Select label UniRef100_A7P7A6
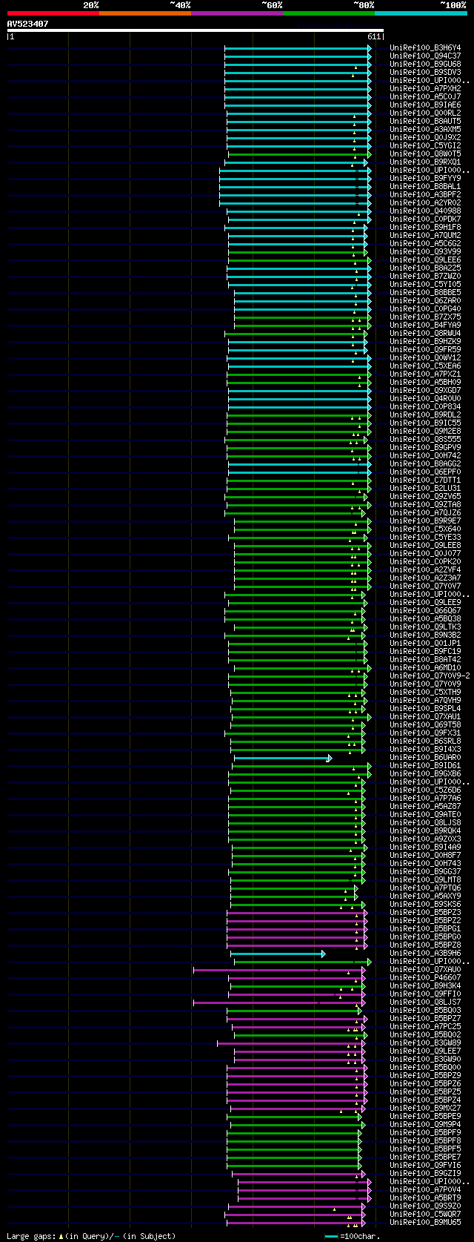 (425, 799)
